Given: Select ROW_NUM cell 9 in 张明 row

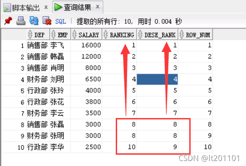Looking at the screenshot, I should [x=196, y=136].
